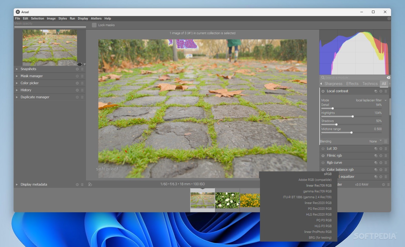The image size is (405, 247).
Task: Open the Styles menu
Action: 62,19
